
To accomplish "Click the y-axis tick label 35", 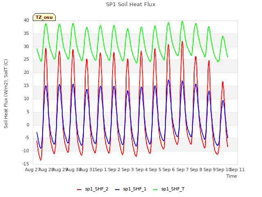I will [x=26, y=34].
